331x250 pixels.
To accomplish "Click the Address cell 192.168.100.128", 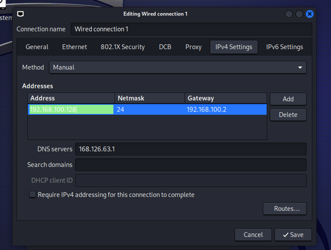I will point(71,109).
